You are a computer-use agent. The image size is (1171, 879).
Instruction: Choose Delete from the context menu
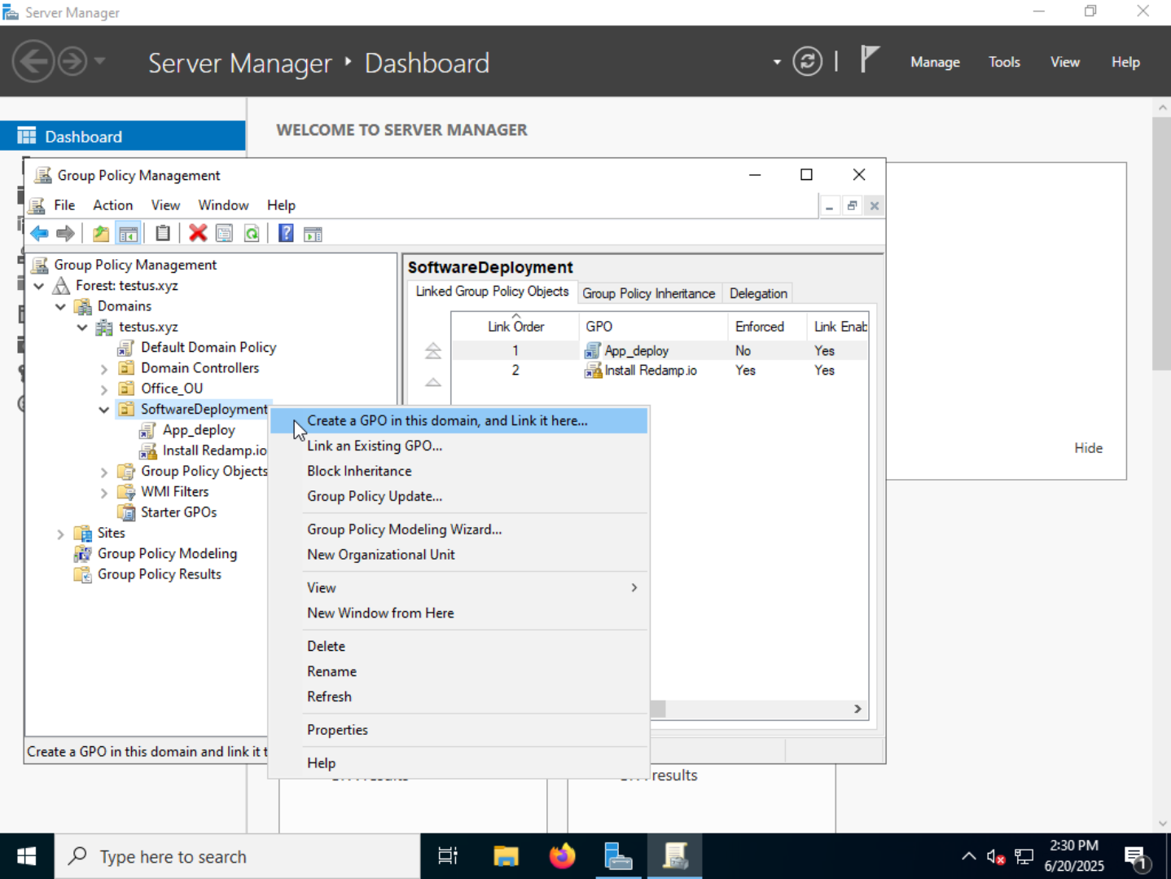[458, 646]
